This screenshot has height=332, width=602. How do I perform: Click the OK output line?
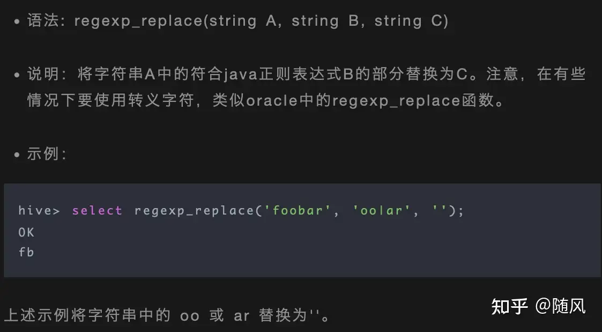26,232
